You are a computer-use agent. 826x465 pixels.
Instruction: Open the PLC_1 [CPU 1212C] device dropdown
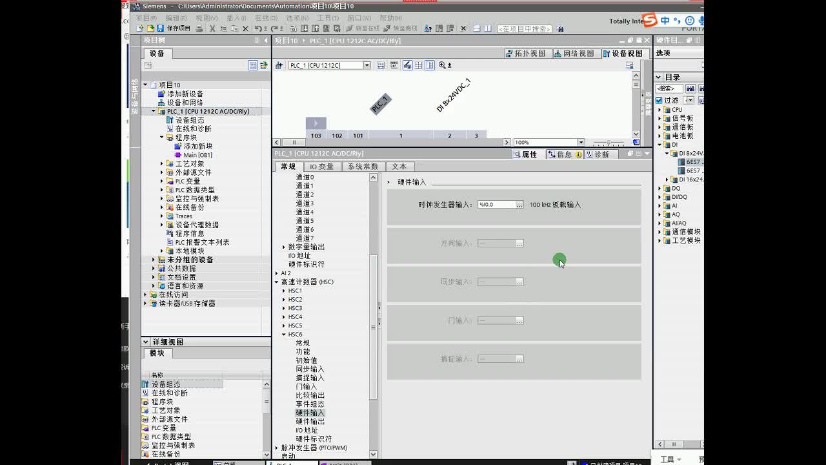point(367,65)
